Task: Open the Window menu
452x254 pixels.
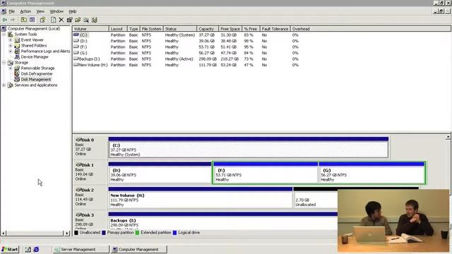Action: tap(56, 11)
